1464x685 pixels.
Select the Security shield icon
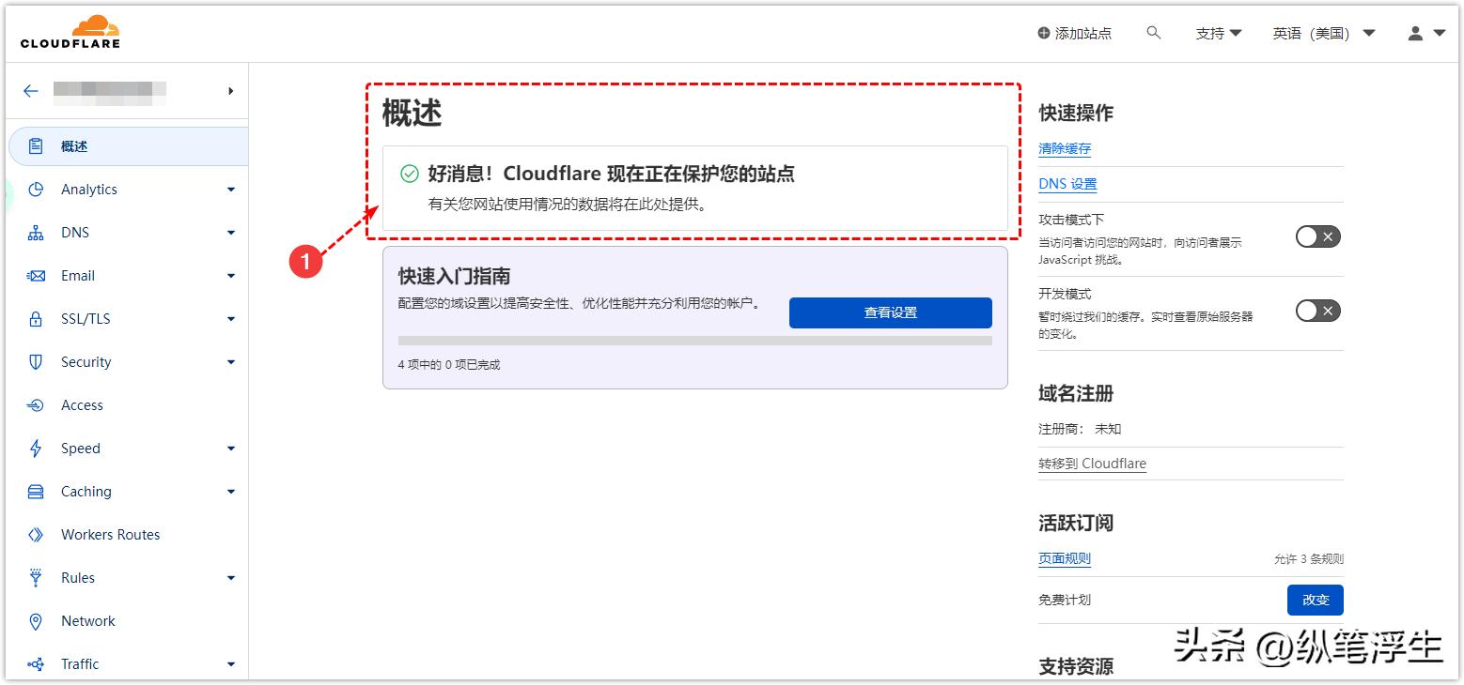(x=35, y=361)
